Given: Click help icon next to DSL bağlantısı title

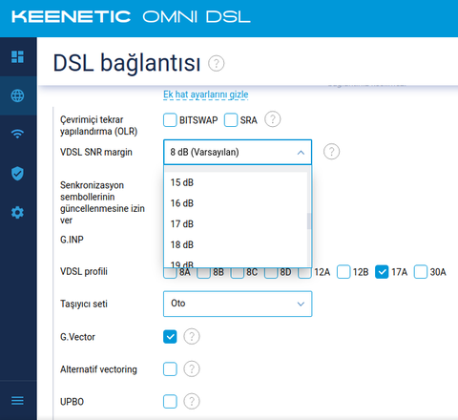Looking at the screenshot, I should coord(217,63).
